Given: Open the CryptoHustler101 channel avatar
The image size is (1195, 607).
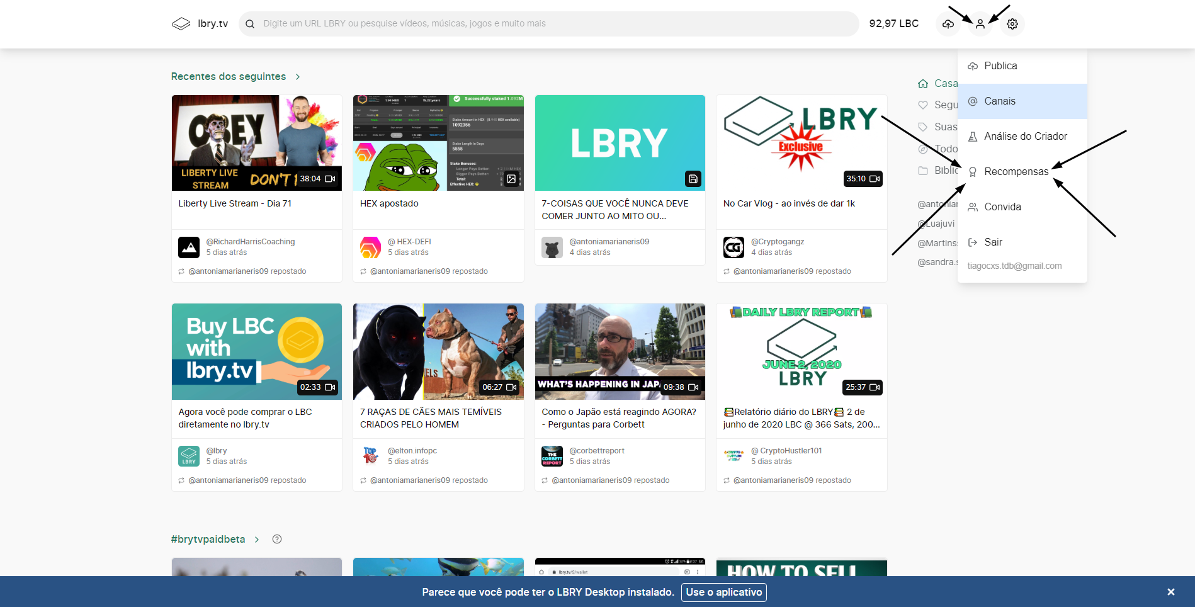Looking at the screenshot, I should coord(733,457).
